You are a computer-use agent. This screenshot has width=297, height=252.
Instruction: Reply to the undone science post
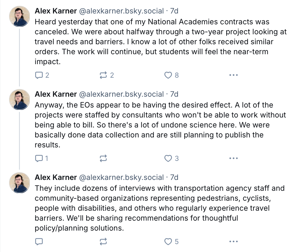(x=39, y=159)
